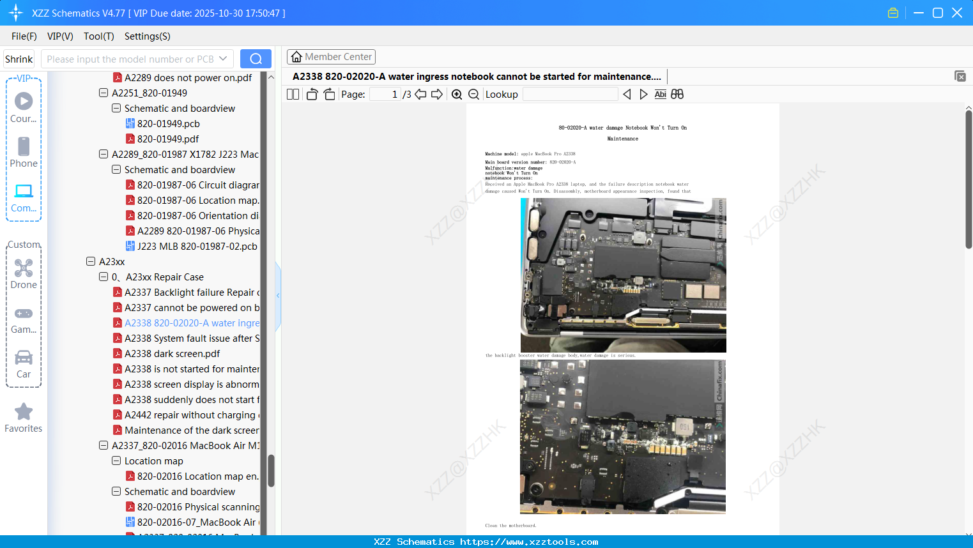Collapse the A2251_820-01949 folder
Viewport: 973px width, 548px height.
pos(103,93)
